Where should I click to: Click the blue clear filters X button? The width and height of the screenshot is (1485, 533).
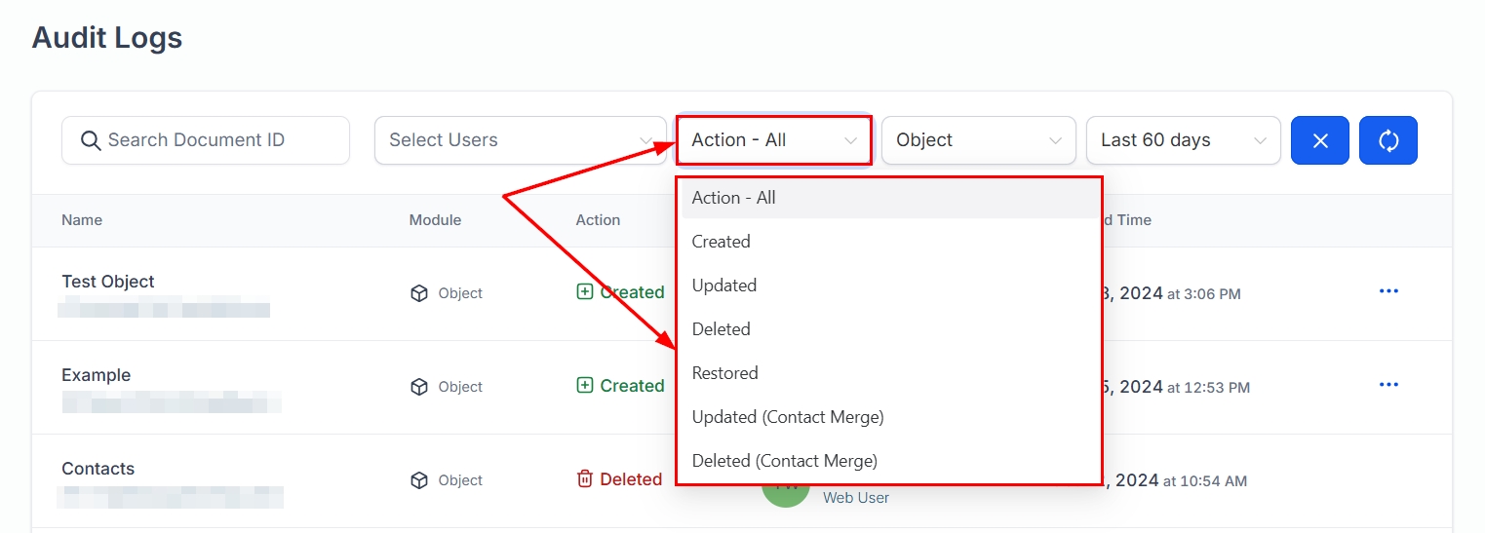point(1319,140)
